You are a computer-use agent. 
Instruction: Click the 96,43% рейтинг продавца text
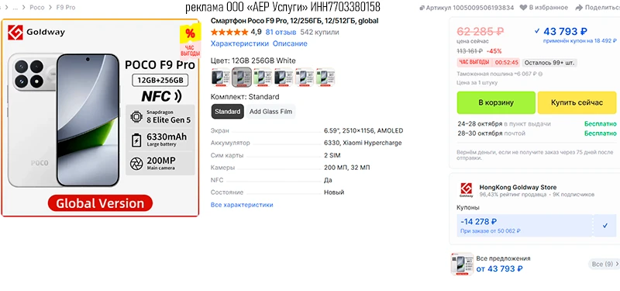(x=513, y=195)
